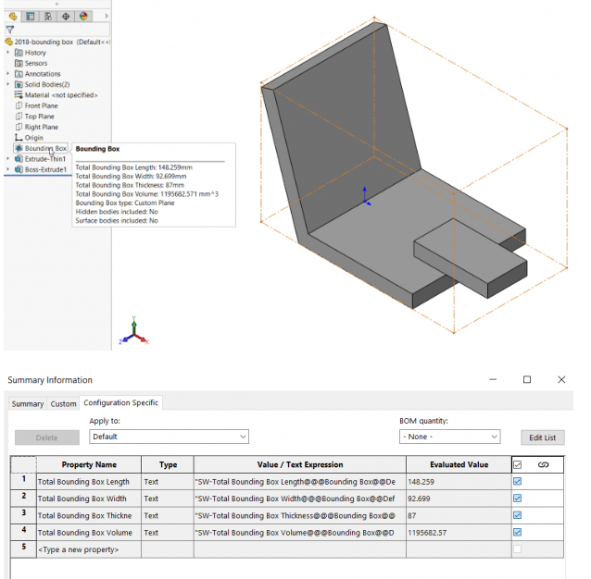The width and height of the screenshot is (591, 579).
Task: Click the Material icon in the feature tree
Action: [x=19, y=95]
